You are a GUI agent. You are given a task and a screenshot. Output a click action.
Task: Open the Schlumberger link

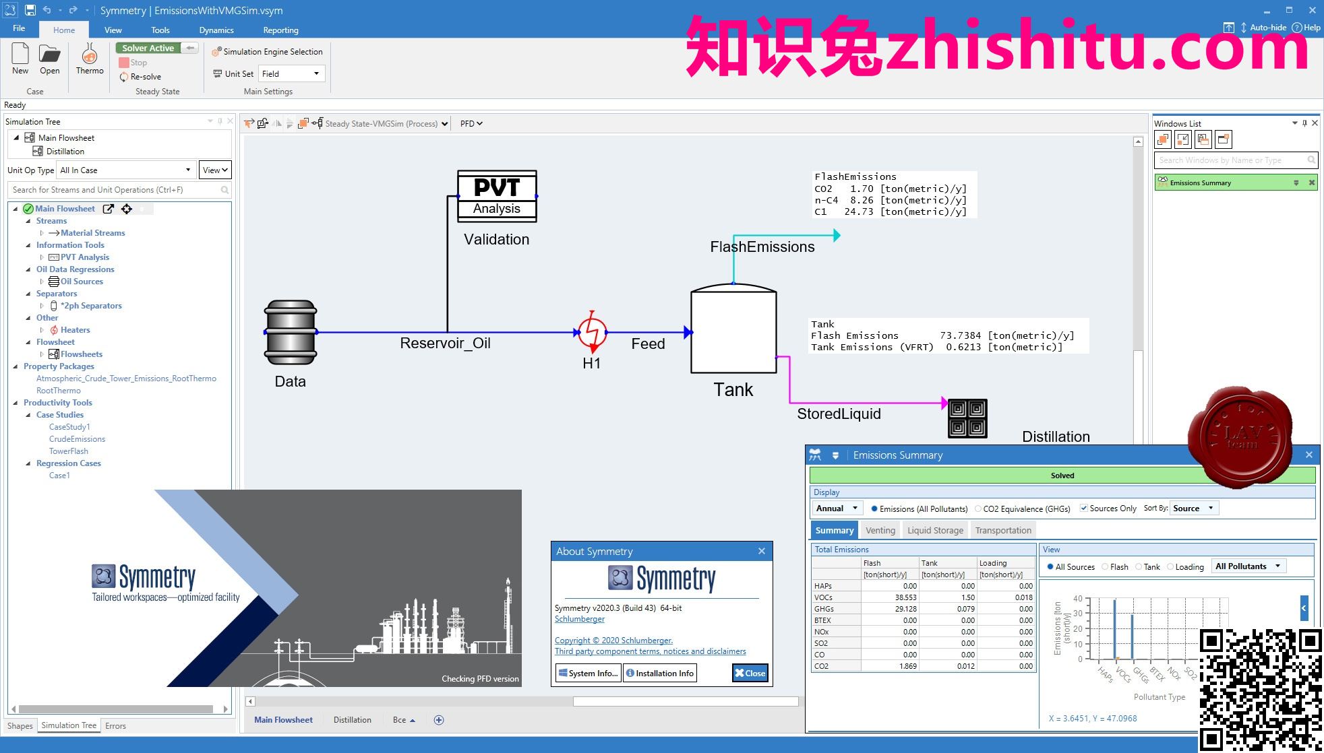(580, 619)
